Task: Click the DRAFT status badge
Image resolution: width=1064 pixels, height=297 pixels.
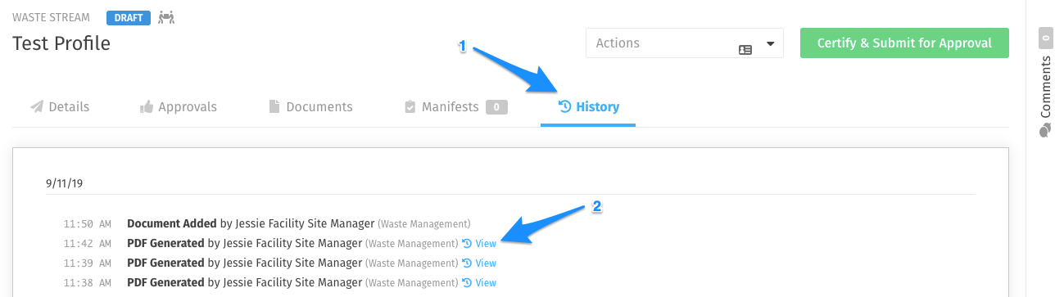Action: point(129,16)
